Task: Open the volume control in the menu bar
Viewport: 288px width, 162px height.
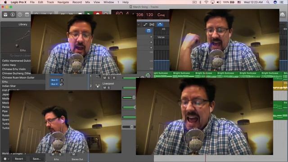Action: [219, 2]
